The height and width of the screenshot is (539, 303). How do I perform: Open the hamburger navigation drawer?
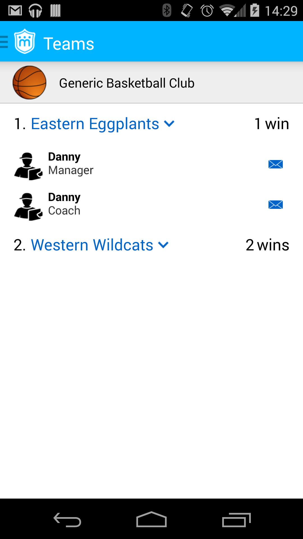point(4,42)
